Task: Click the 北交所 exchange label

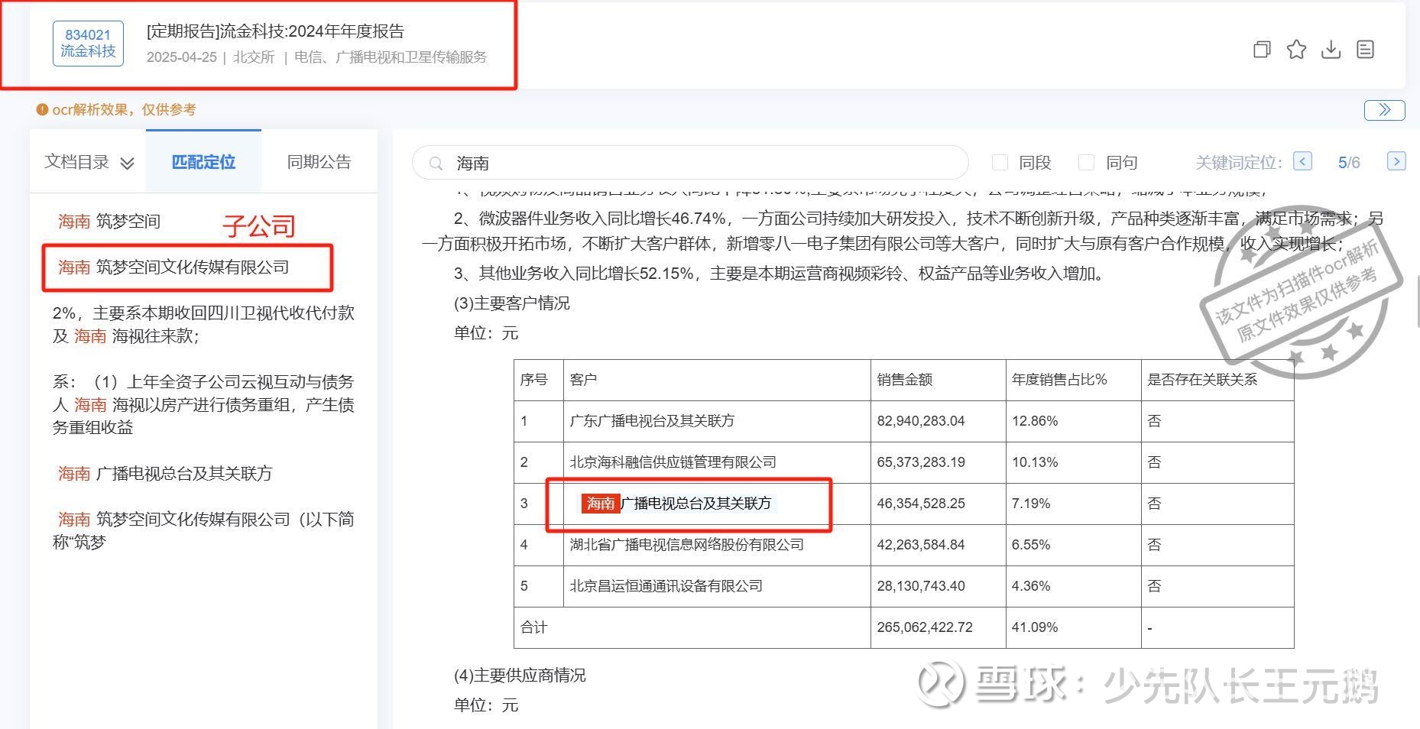Action: click(x=254, y=57)
